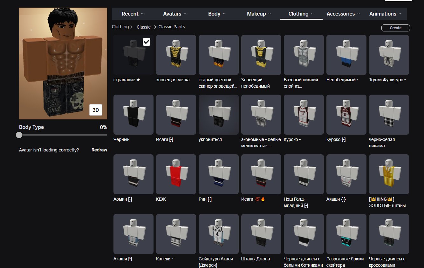Screen dimensions: 424x268
Task: Select the Clothing tab
Action: click(301, 14)
